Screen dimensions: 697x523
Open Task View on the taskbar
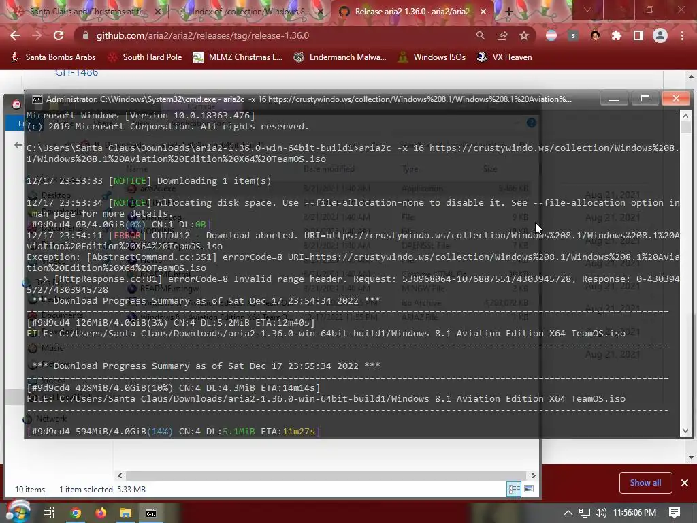(48, 513)
